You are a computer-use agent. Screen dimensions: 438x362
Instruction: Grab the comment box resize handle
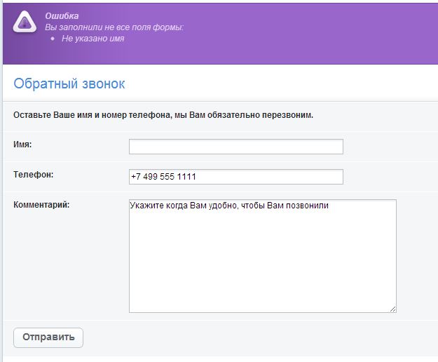392,309
